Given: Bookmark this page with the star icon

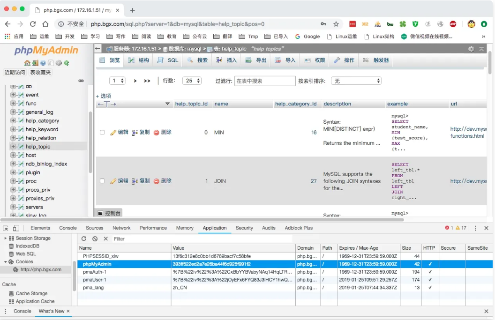Looking at the screenshot, I should point(336,24).
